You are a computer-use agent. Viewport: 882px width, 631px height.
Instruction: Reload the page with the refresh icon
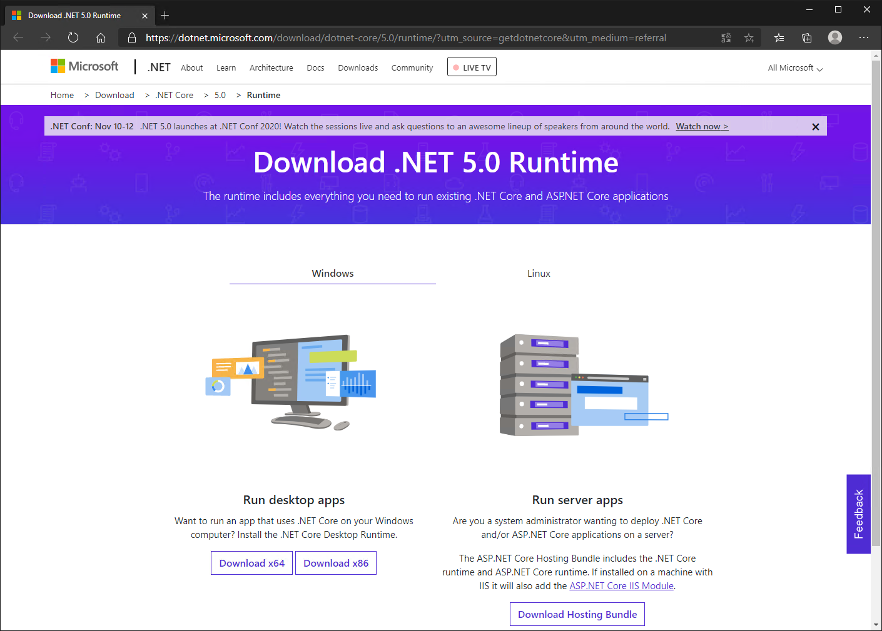[73, 37]
